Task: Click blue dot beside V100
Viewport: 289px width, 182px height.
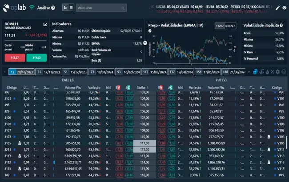Action: 275,118
